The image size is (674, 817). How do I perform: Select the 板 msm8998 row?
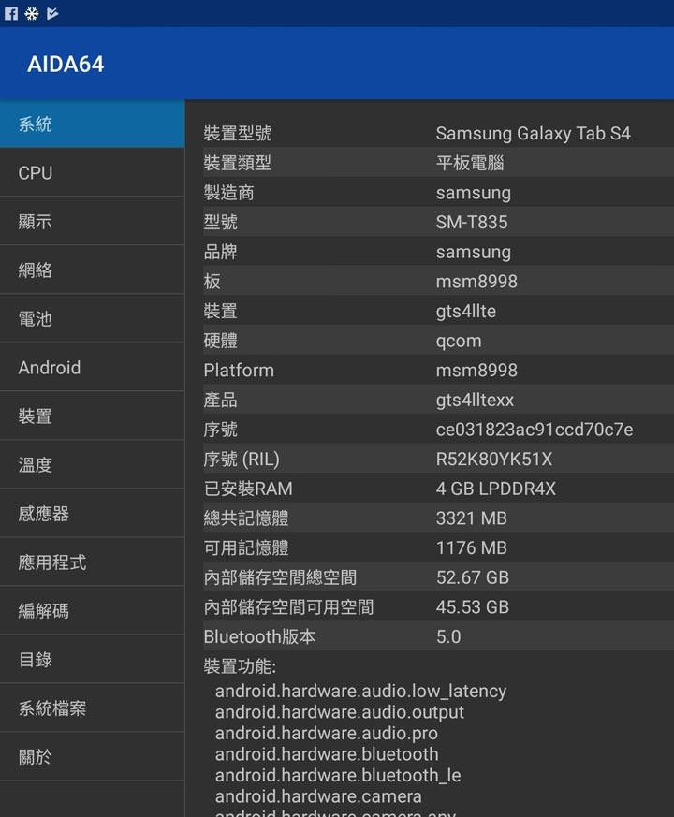[x=438, y=282]
